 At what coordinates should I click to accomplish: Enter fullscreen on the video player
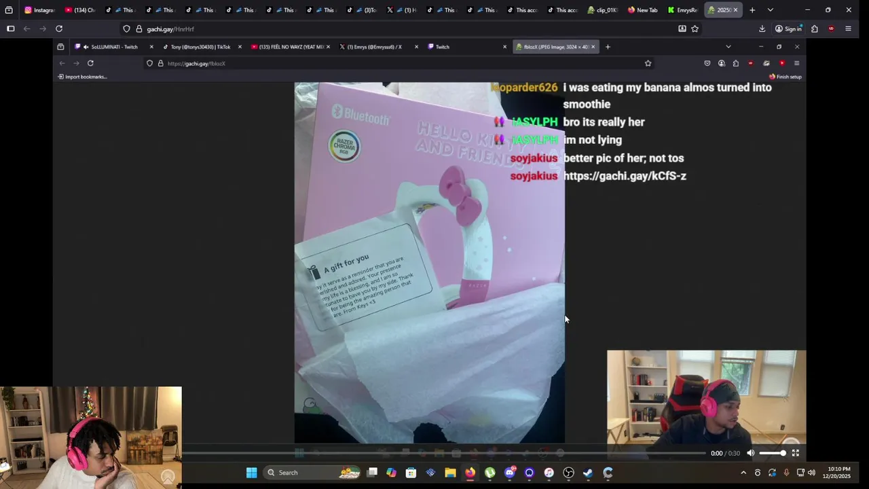pyautogui.click(x=796, y=453)
